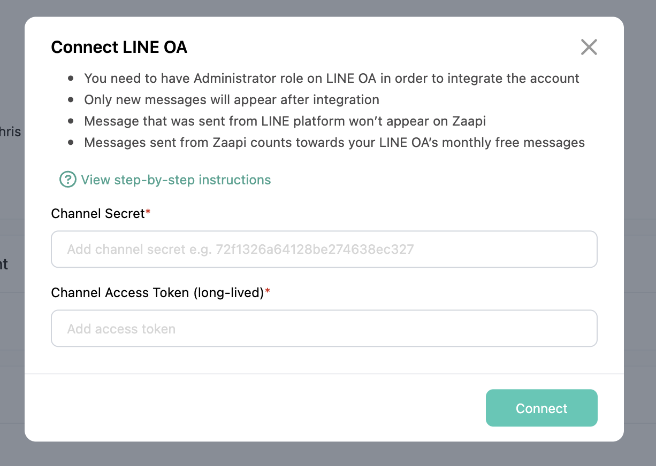This screenshot has height=466, width=656.
Task: Click the red asterisk beside Channel Secret
Action: pos(148,213)
